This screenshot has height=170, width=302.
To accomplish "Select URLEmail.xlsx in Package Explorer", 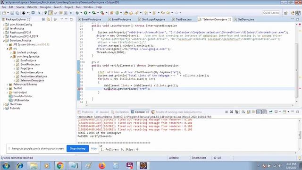I will (19, 100).
